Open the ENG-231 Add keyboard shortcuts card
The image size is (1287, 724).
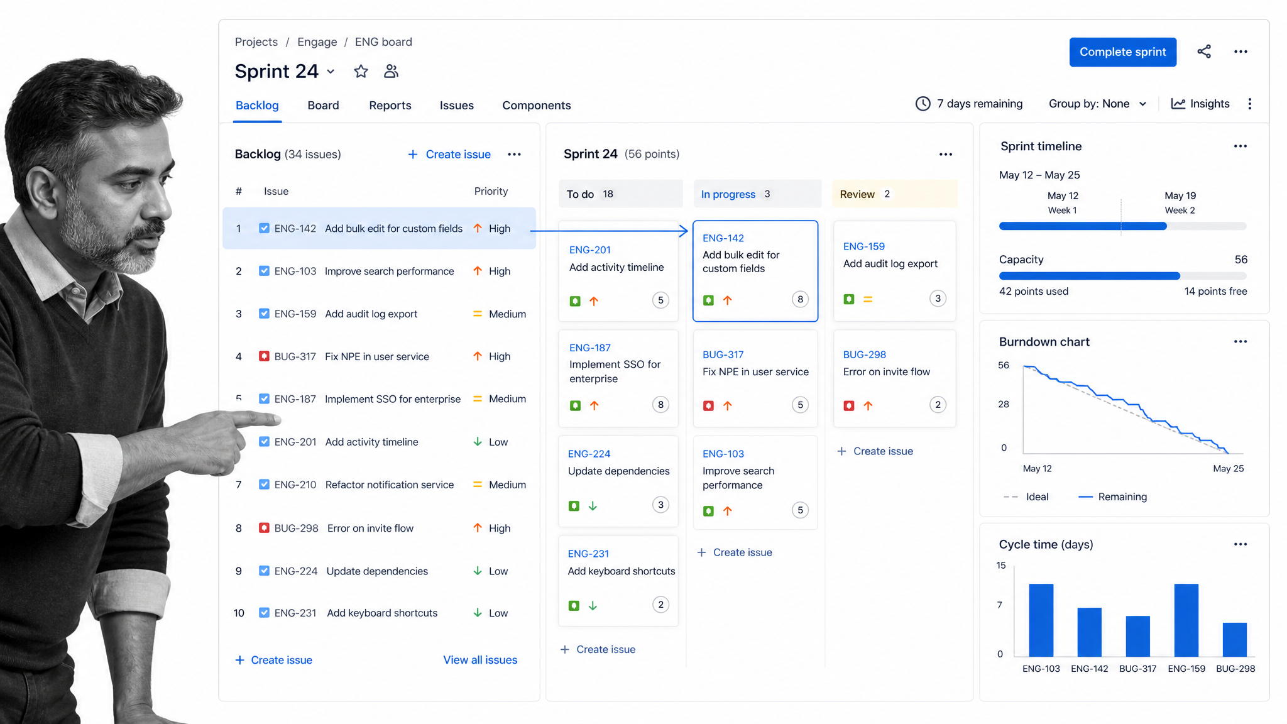(x=618, y=581)
